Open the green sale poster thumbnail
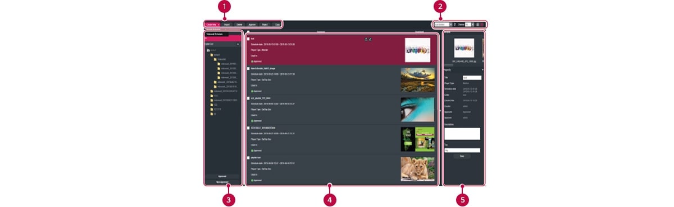674x207 pixels. pos(417,139)
